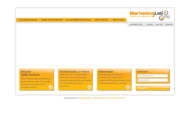The height and width of the screenshot is (127, 190).
Task: Go to Sökmotoroptimering page
Action: (x=52, y=20)
